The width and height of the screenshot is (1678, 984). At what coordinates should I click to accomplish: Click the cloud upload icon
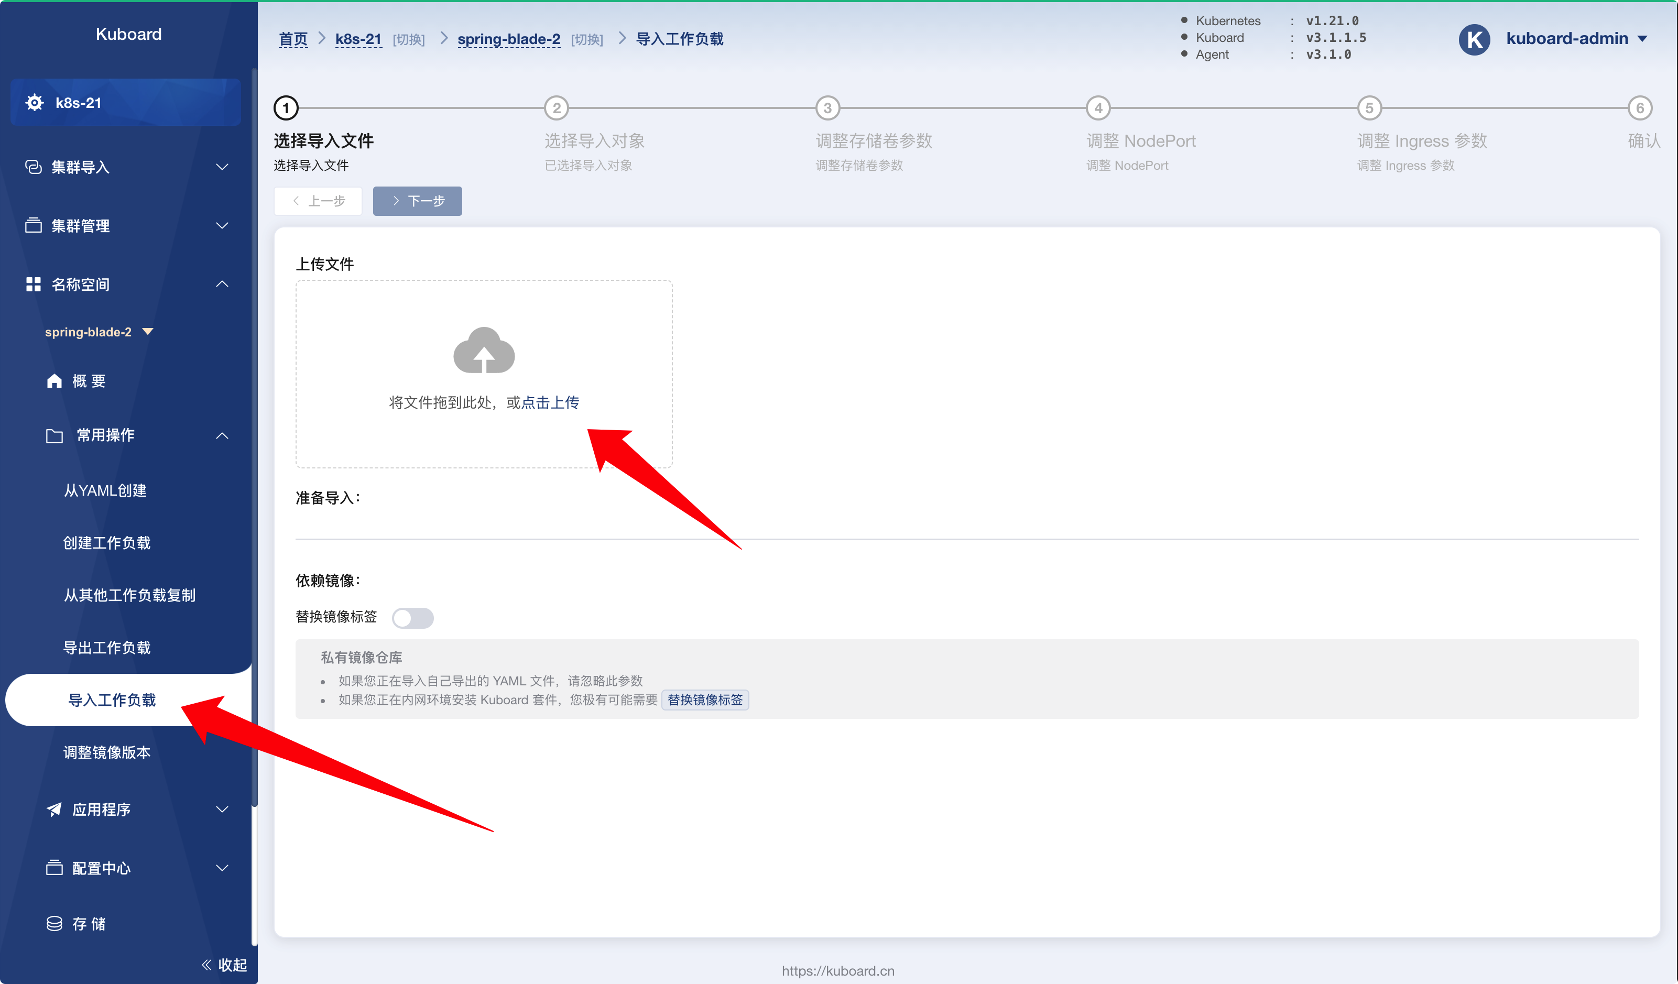[484, 350]
